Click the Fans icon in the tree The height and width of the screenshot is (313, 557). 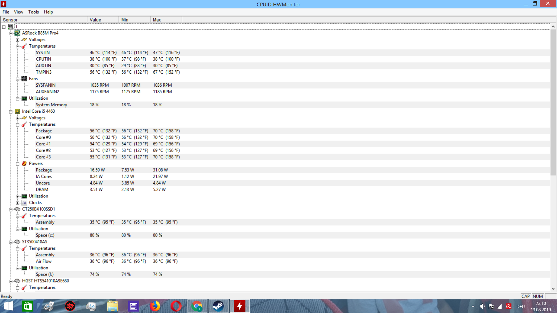tap(24, 79)
